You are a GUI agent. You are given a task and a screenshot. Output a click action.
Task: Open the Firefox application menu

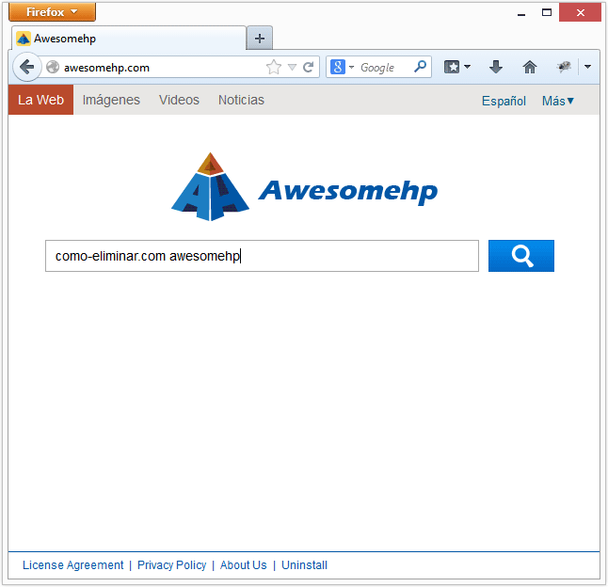[x=52, y=12]
